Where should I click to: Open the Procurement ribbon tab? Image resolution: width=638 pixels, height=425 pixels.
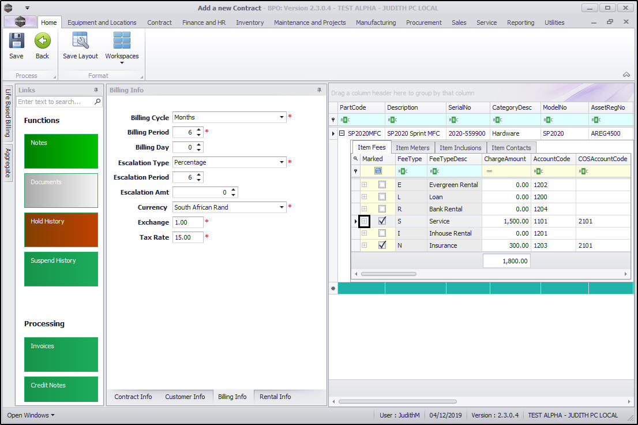point(423,23)
